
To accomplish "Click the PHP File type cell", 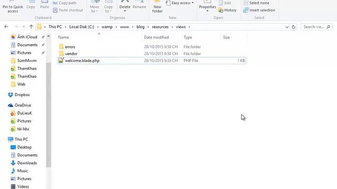I will coord(191,60).
